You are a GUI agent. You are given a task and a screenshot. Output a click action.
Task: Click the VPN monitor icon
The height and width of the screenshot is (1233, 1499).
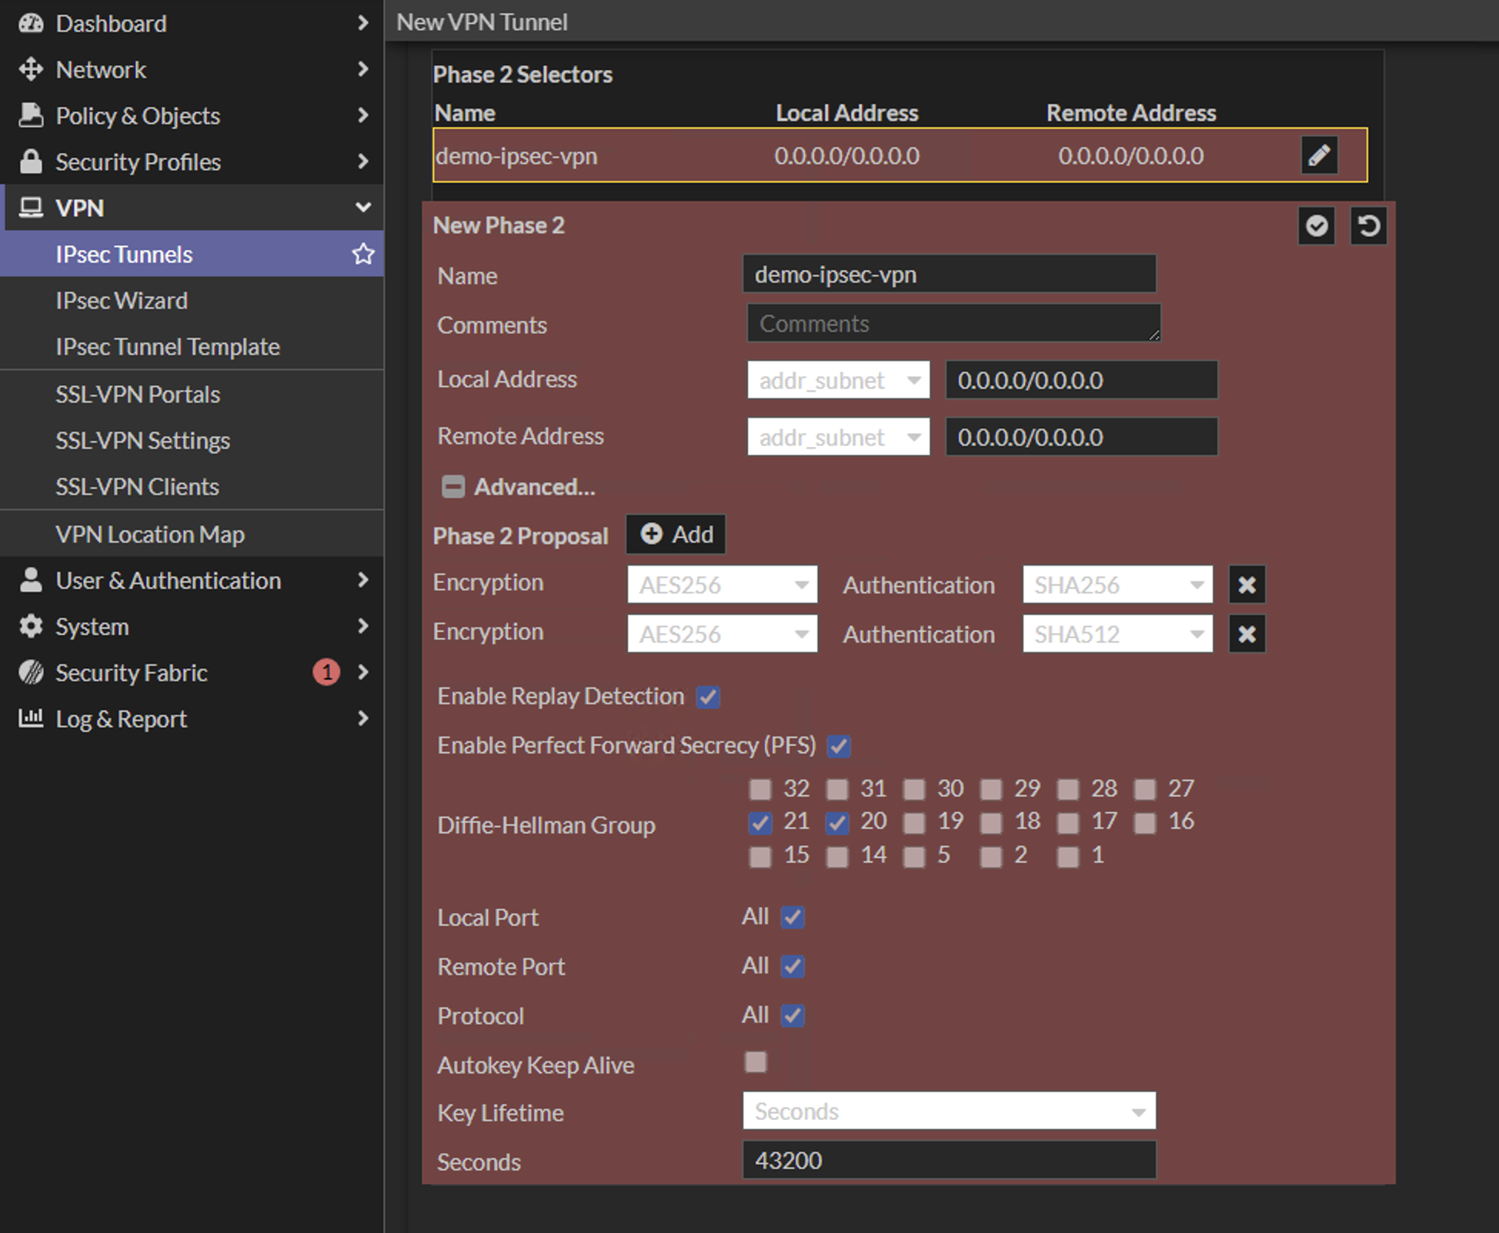(x=31, y=208)
